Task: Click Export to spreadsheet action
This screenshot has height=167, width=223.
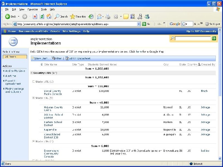Action: (13, 82)
